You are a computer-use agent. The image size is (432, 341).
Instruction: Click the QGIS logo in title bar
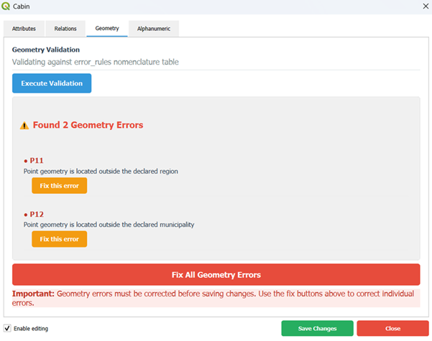click(6, 6)
